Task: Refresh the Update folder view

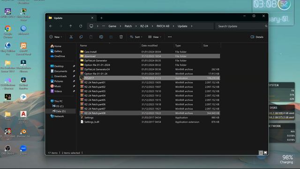Action: click(x=81, y=26)
